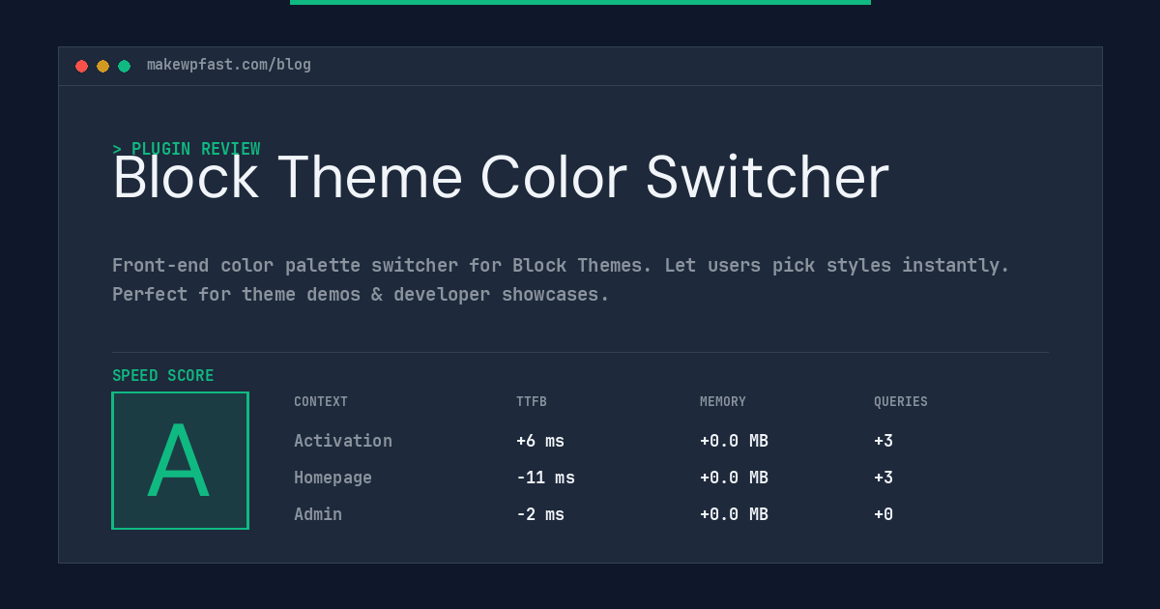The height and width of the screenshot is (609, 1160).
Task: Click the 'Admin' row label
Action: point(318,514)
